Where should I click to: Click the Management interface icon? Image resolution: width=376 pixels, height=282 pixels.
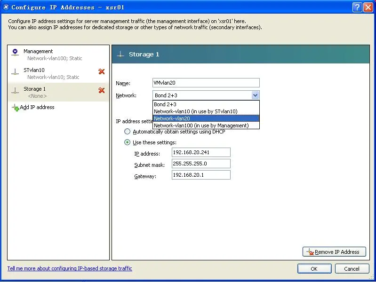click(x=15, y=52)
